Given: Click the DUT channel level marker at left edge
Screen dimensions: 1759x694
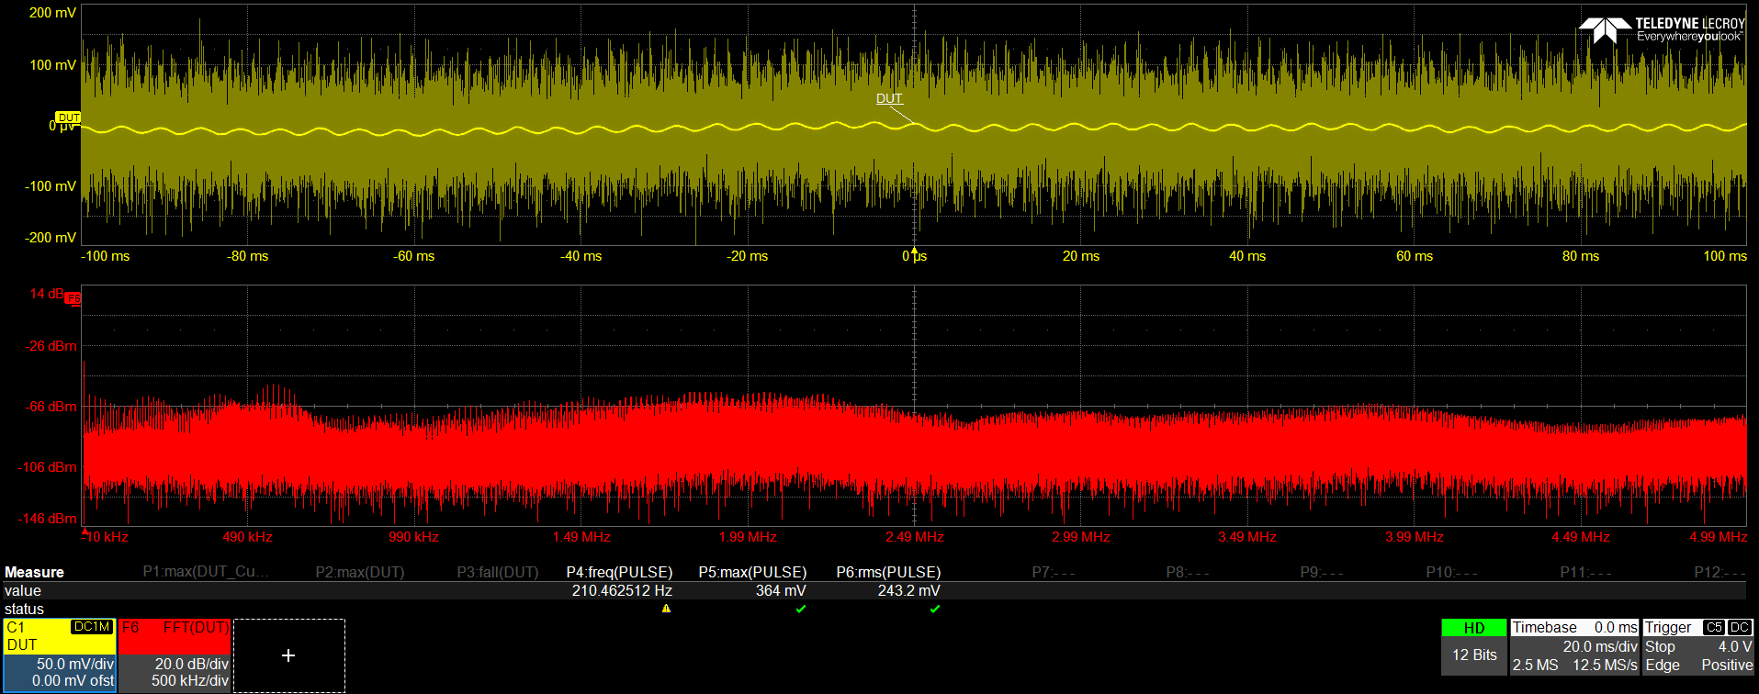Looking at the screenshot, I should [69, 118].
